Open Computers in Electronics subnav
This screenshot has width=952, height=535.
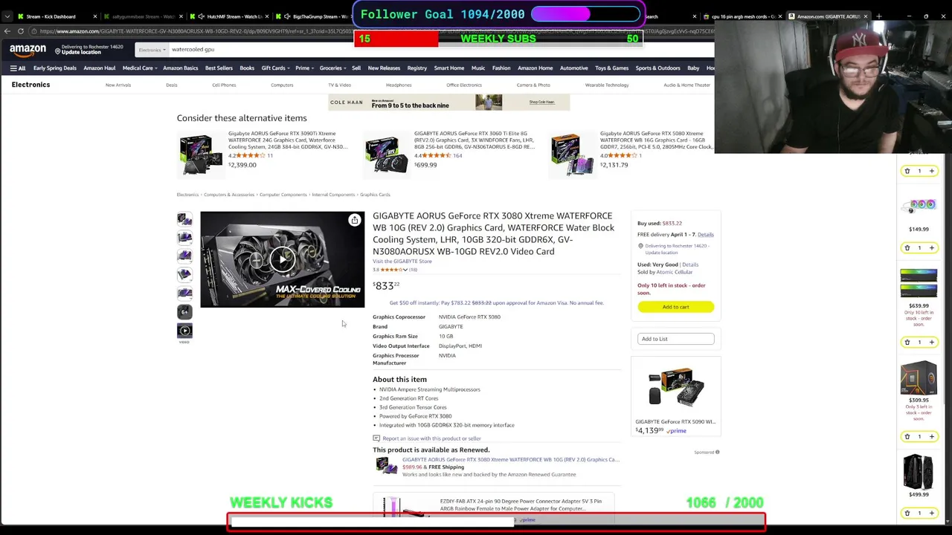(282, 85)
